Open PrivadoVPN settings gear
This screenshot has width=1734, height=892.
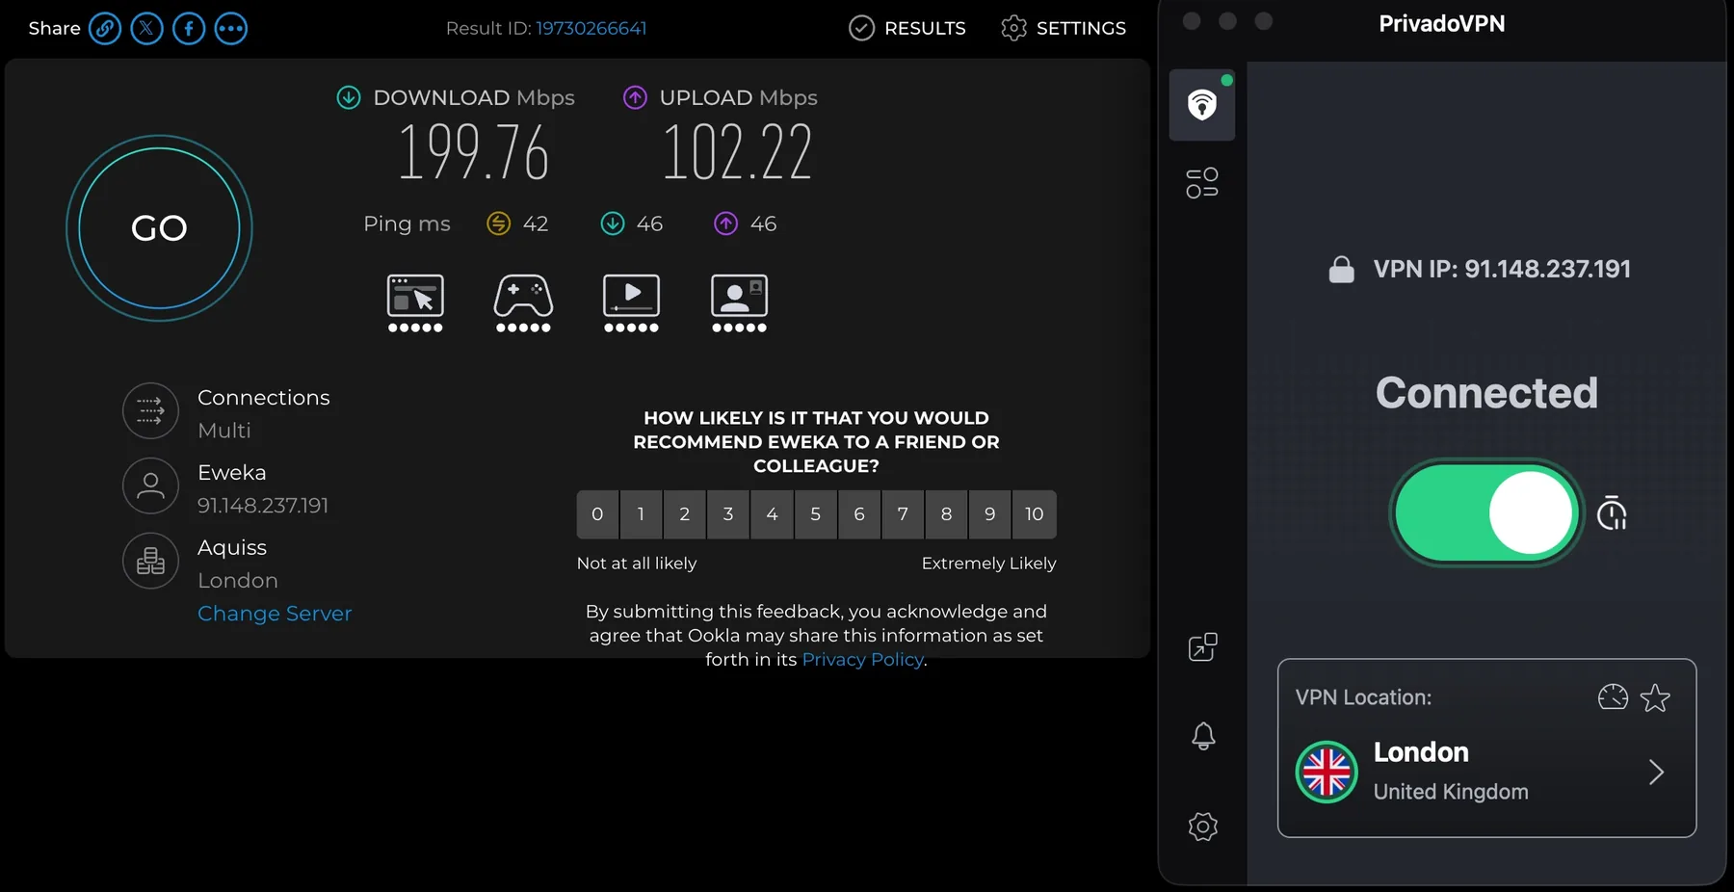(1203, 826)
